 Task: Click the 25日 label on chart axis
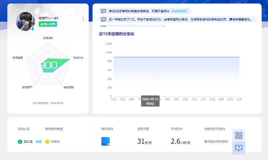pyautogui.click(x=230, y=99)
